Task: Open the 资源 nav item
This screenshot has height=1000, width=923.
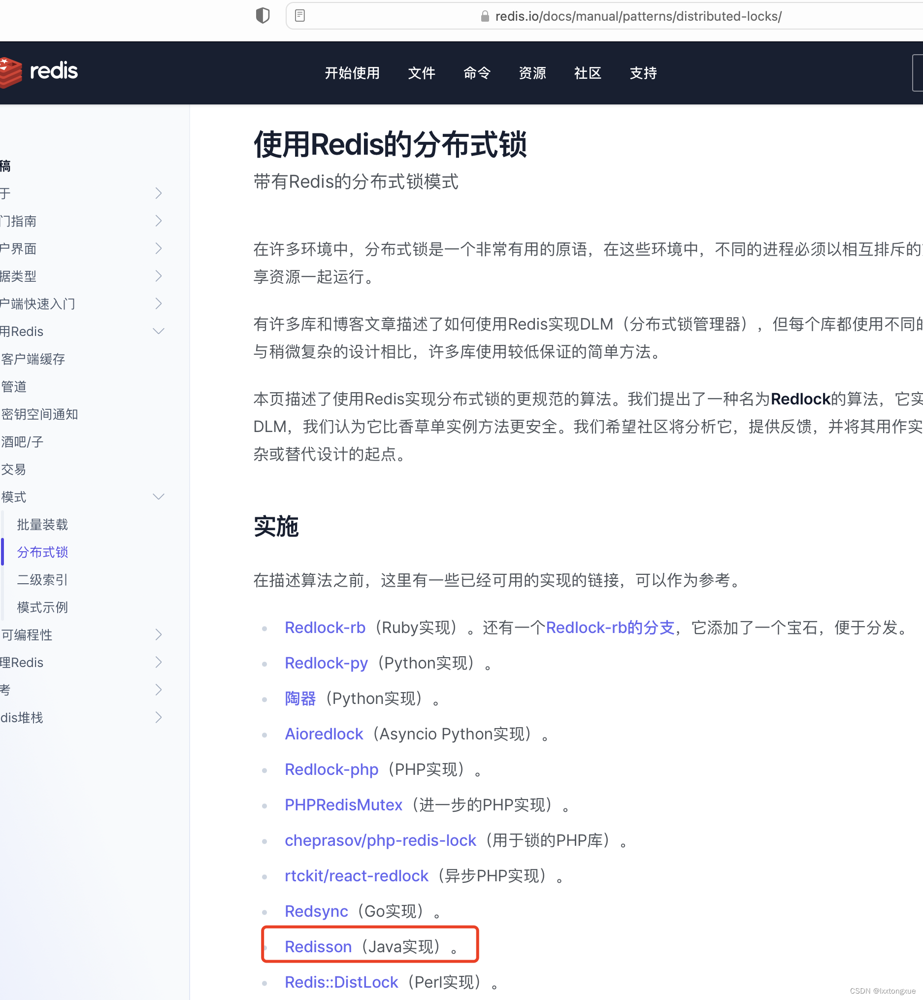Action: (x=532, y=73)
